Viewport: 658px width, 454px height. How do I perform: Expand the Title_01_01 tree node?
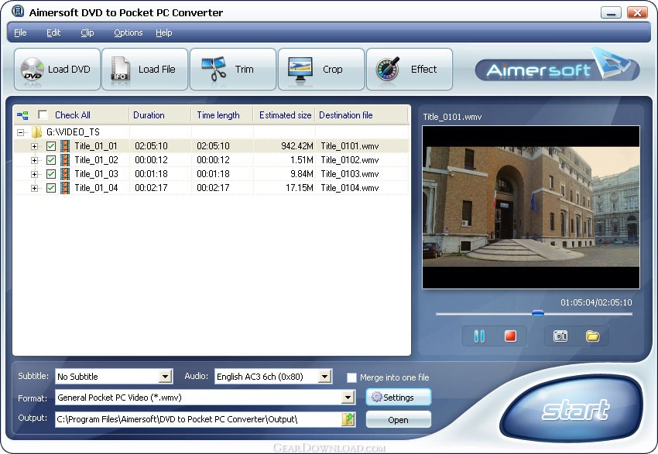click(x=34, y=147)
